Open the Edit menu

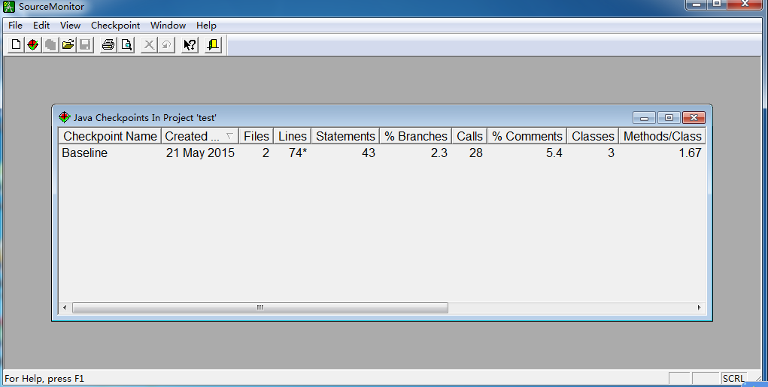click(x=41, y=26)
